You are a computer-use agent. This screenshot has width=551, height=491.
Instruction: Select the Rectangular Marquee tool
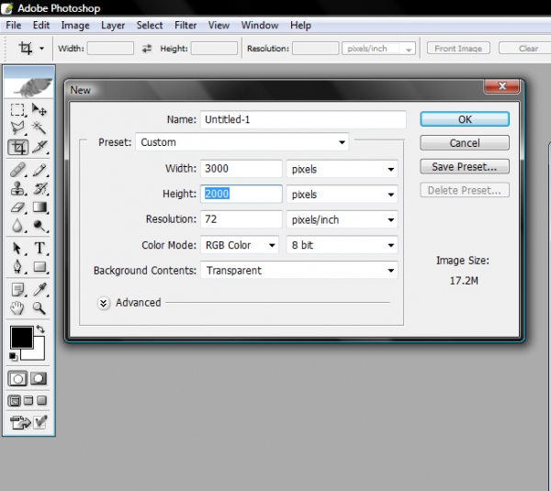pyautogui.click(x=17, y=109)
